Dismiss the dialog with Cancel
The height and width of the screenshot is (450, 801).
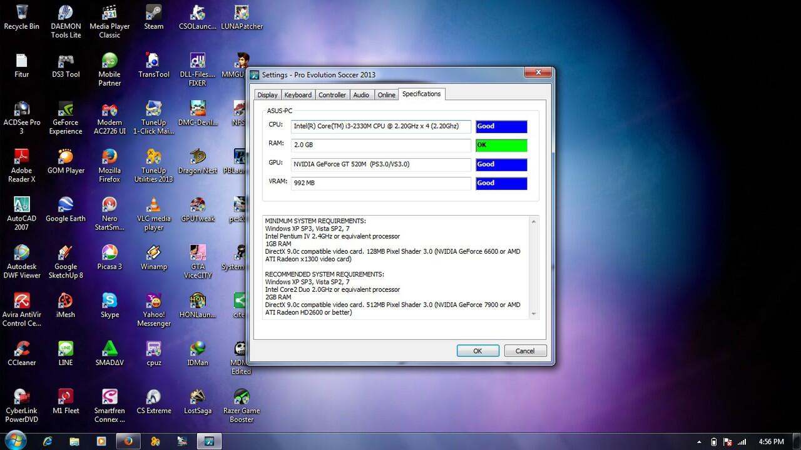pyautogui.click(x=525, y=351)
